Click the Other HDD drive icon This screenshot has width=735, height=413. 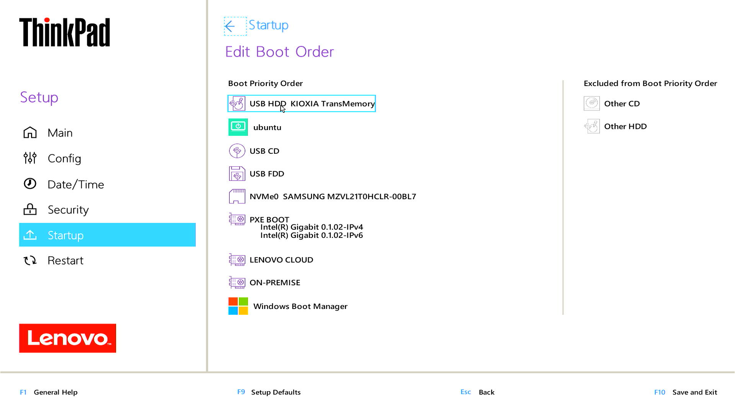pos(592,126)
